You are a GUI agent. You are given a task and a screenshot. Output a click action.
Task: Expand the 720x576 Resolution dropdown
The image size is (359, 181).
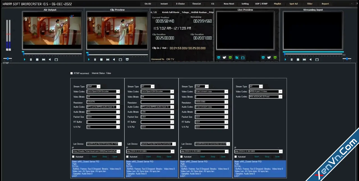(103, 102)
